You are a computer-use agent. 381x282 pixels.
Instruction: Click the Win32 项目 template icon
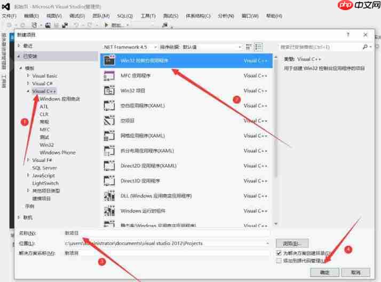coord(109,91)
